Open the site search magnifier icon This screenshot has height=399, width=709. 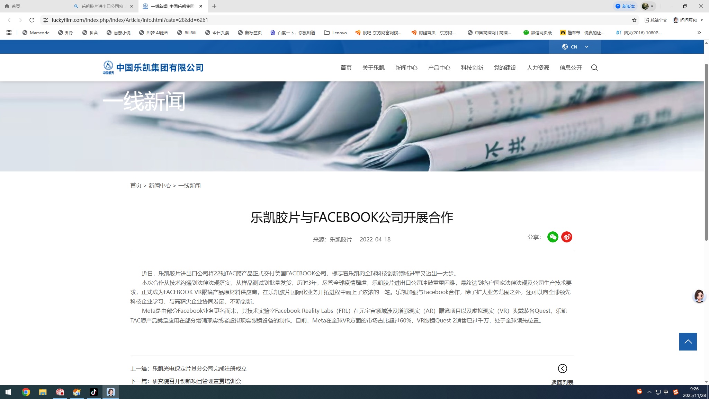594,68
